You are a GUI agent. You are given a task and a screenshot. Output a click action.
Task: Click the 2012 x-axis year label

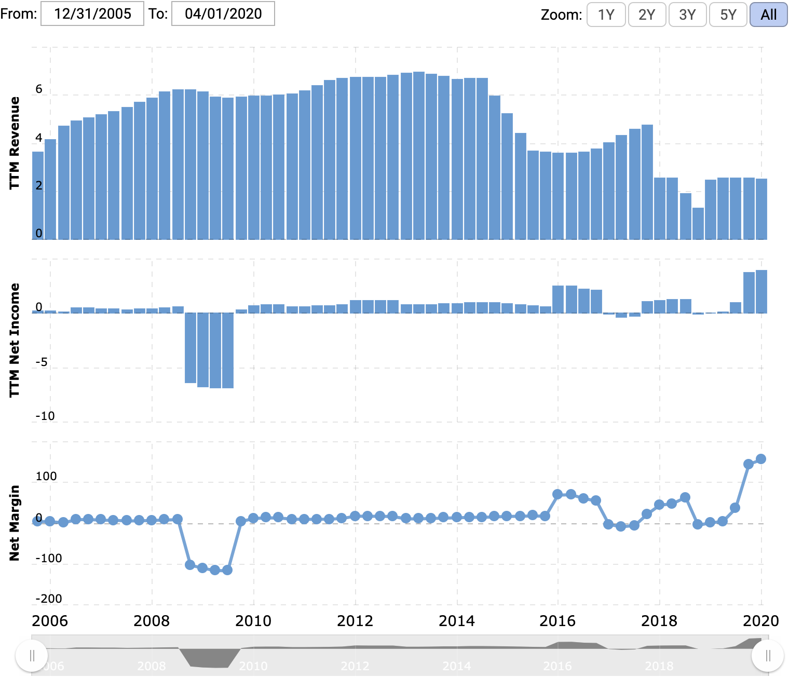(355, 621)
